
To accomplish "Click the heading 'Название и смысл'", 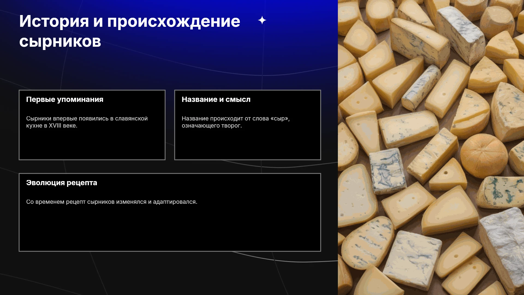I will pyautogui.click(x=216, y=99).
